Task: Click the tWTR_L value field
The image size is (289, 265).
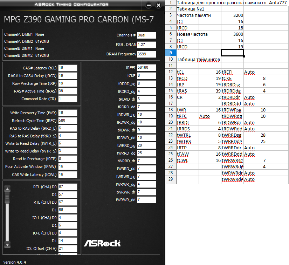Action: tap(68, 143)
